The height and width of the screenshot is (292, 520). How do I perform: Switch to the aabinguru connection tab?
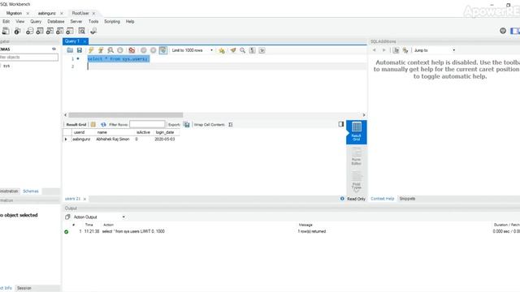(x=46, y=13)
